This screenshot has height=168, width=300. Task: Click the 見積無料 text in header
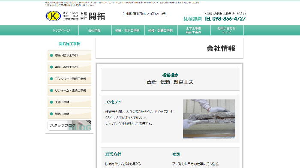tap(193, 19)
